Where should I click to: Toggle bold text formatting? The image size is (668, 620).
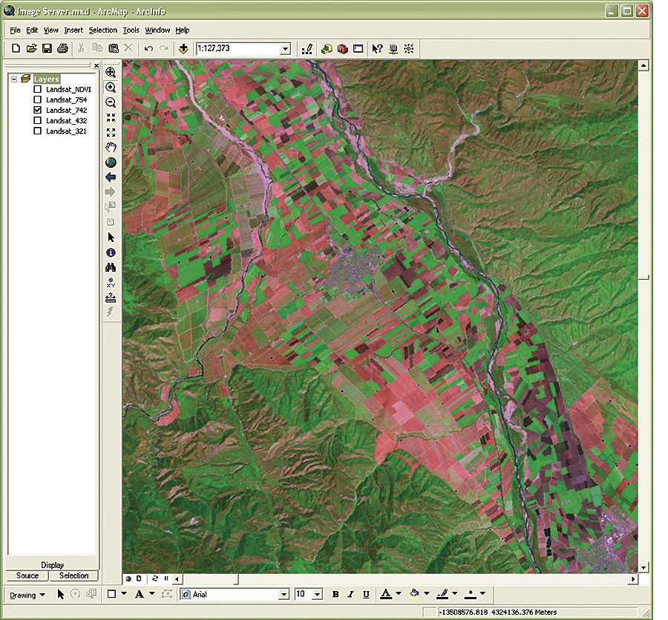click(335, 594)
